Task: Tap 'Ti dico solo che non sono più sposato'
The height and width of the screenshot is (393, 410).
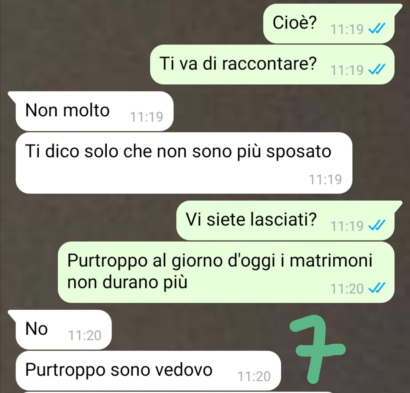Action: [x=184, y=163]
